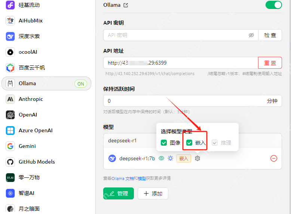Select the Gemini provider
Screen dimensions: 291x214
coord(46,146)
